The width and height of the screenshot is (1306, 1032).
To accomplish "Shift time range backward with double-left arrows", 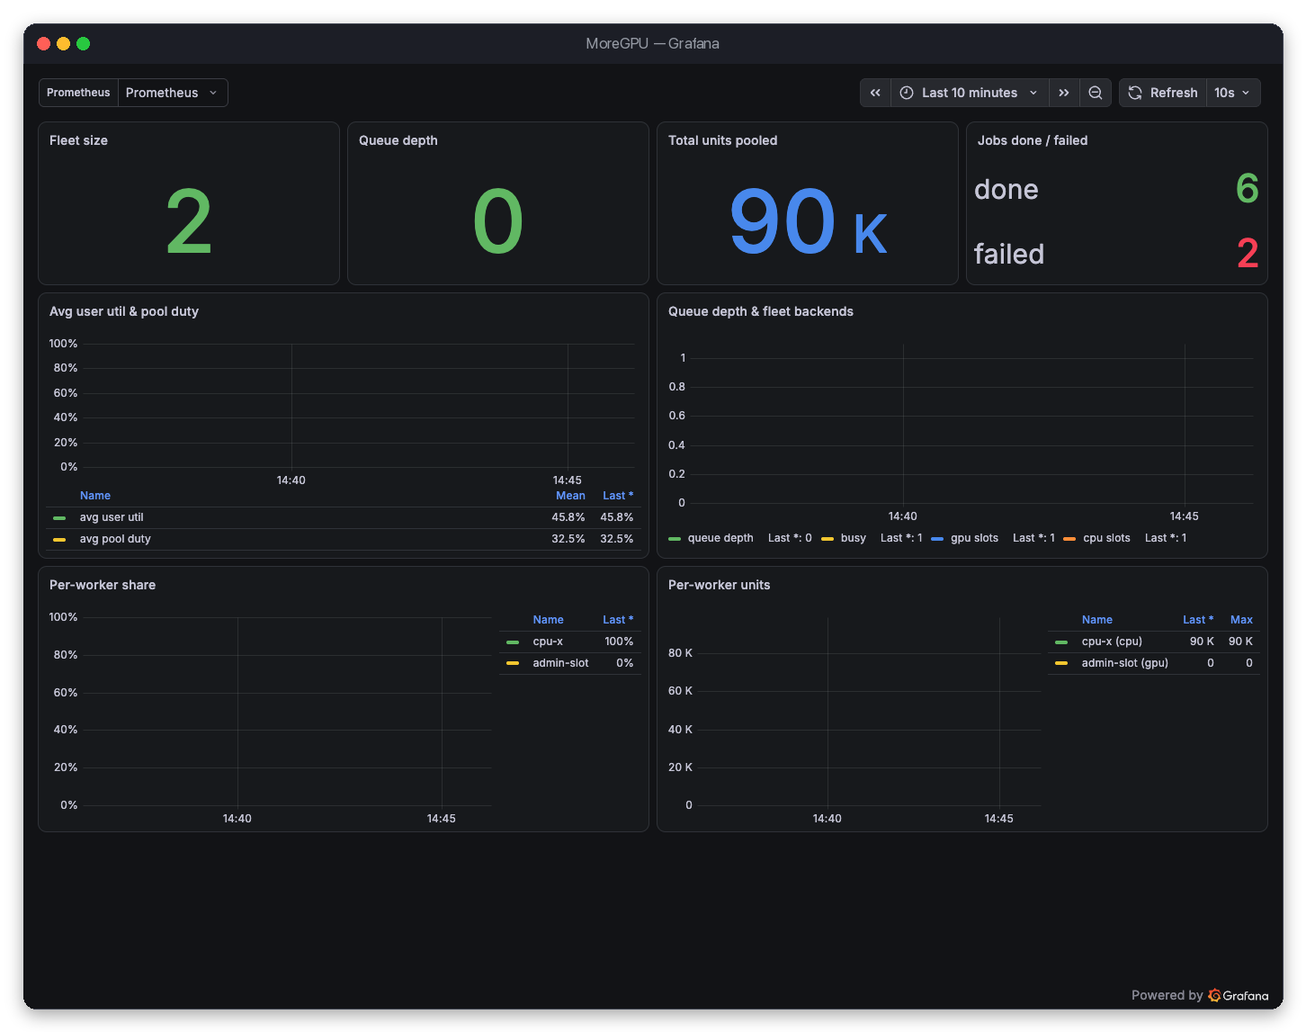I will (x=875, y=93).
